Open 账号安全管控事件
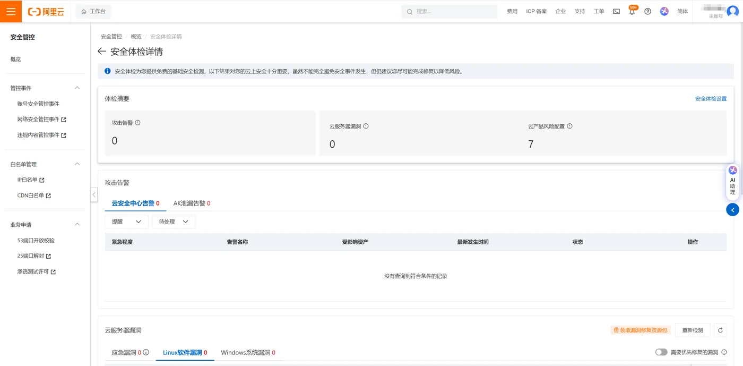Screen dimensions: 743x366 (38, 104)
